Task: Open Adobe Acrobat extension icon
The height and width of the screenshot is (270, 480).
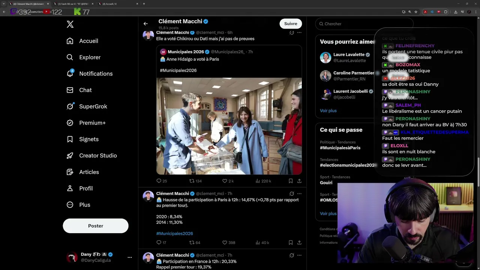Action: coord(425,12)
